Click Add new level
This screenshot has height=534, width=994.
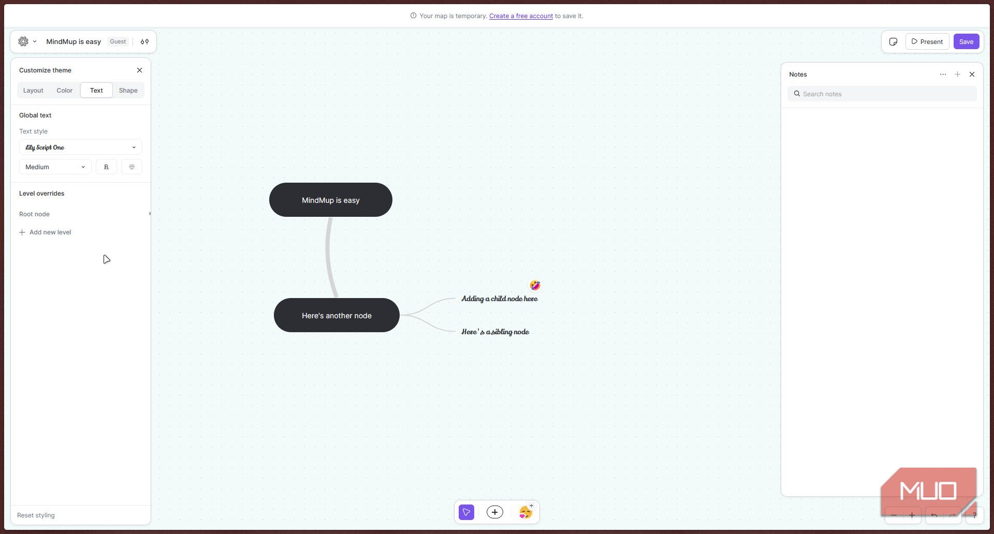45,232
